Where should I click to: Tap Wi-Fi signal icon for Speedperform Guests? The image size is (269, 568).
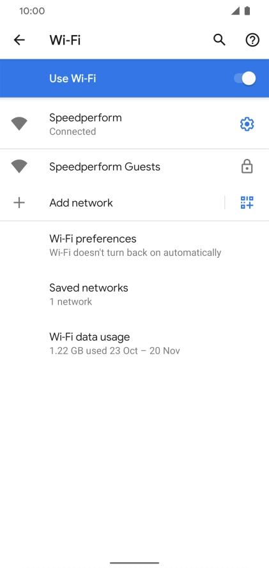(19, 167)
